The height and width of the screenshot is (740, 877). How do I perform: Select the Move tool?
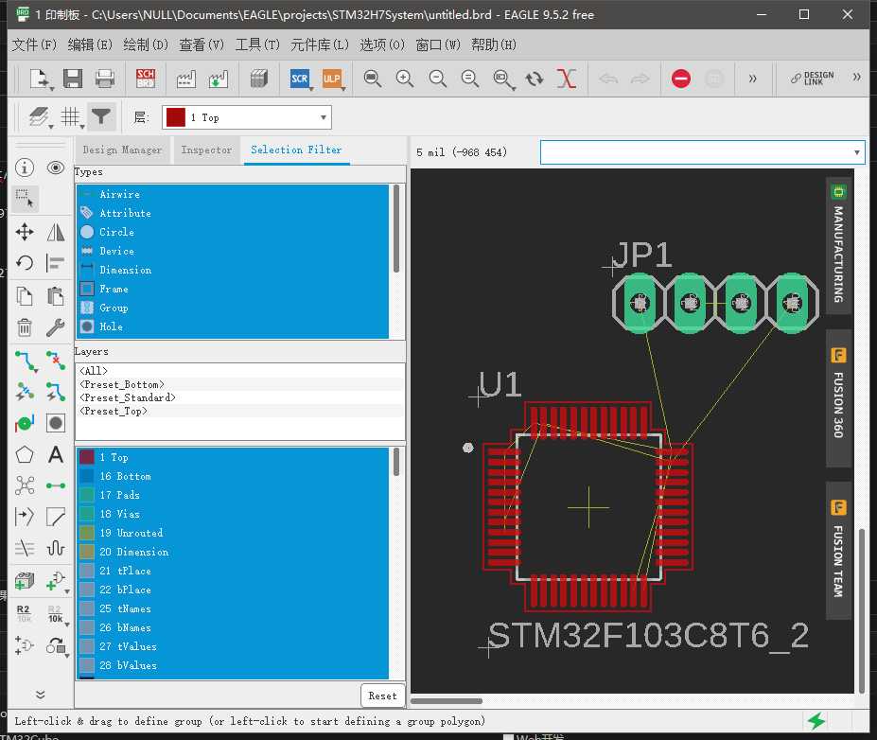coord(25,231)
